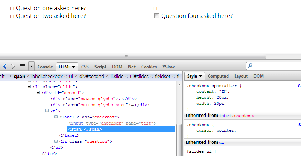
Task: Open the Computed side panel tab
Action: [218, 76]
